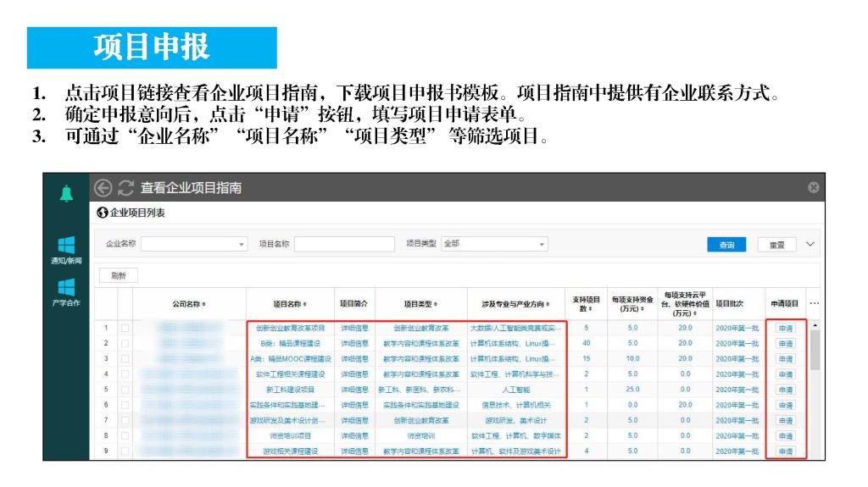This screenshot has width=868, height=487.
Task: Open the 项目类型 dropdown showing 全部
Action: 494,244
